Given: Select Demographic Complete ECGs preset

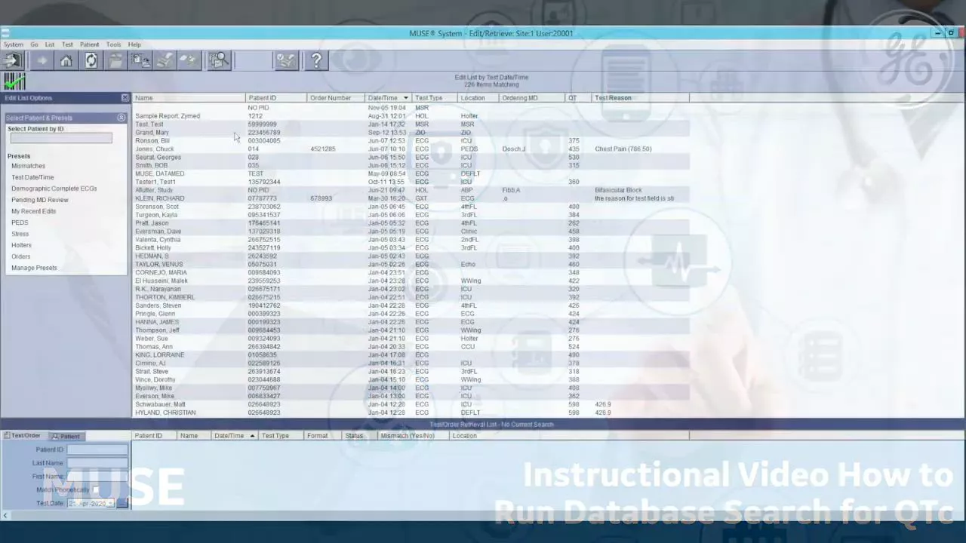Looking at the screenshot, I should coord(54,189).
